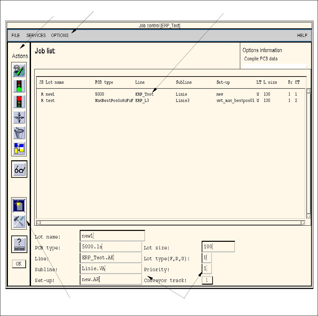Select the job row named new1

tap(171, 94)
